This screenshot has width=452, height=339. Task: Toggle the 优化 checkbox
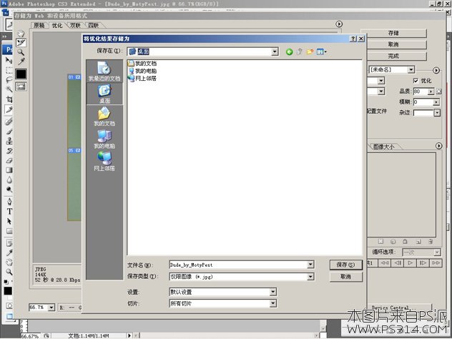(x=416, y=81)
